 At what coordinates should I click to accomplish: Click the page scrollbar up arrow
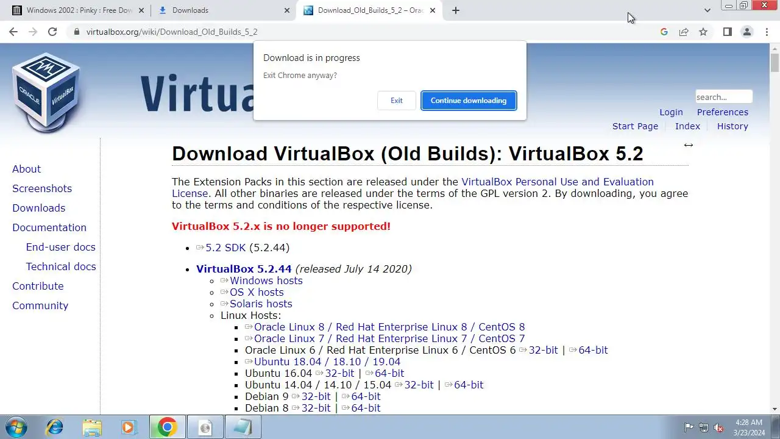(x=775, y=48)
